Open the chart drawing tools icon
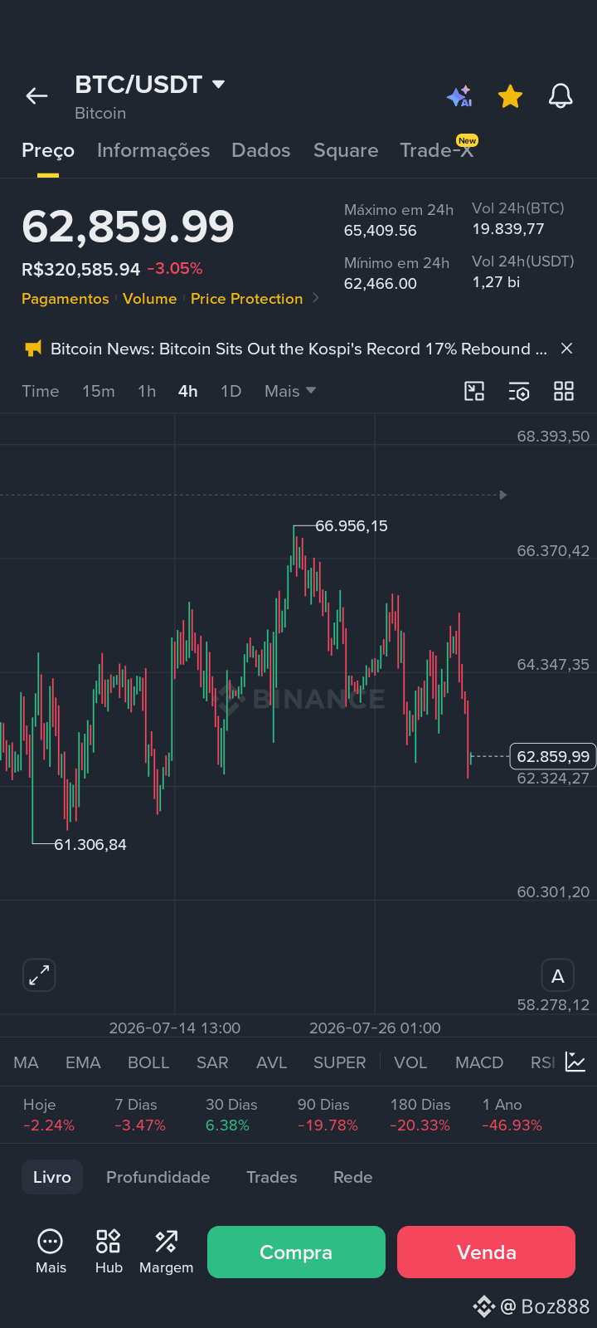The width and height of the screenshot is (597, 1328). tap(474, 391)
